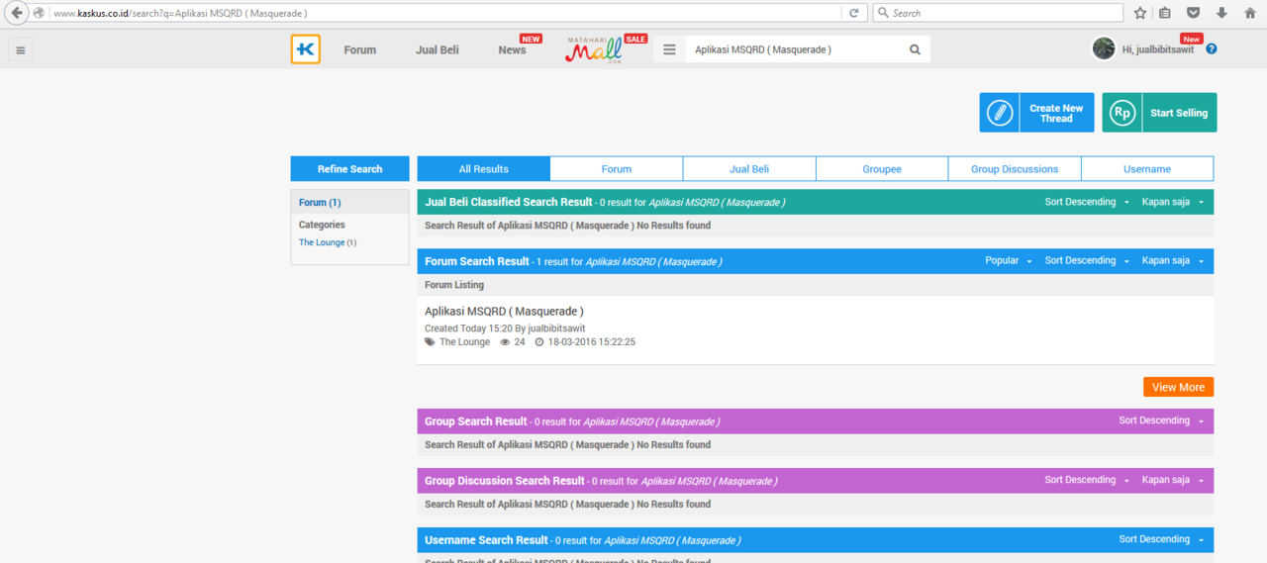Open the search category hamburger icon

pos(669,49)
